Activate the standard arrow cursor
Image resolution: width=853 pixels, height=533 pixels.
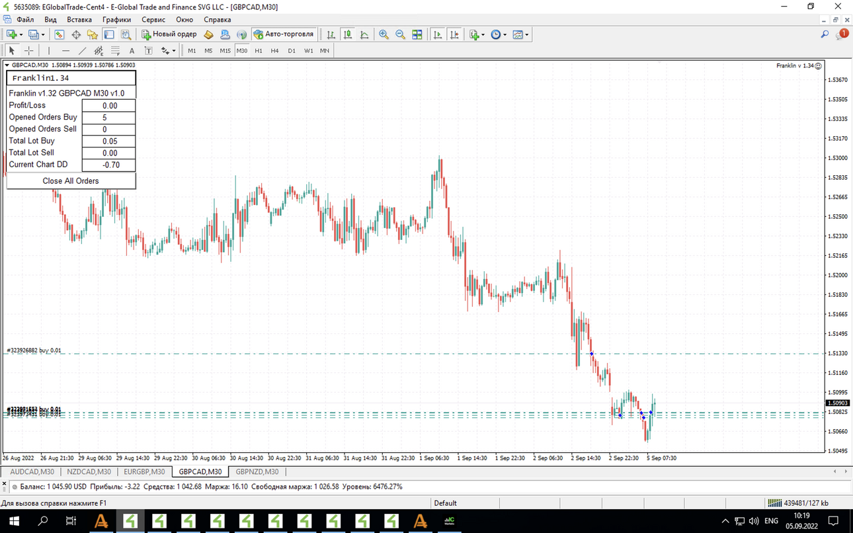pos(12,50)
